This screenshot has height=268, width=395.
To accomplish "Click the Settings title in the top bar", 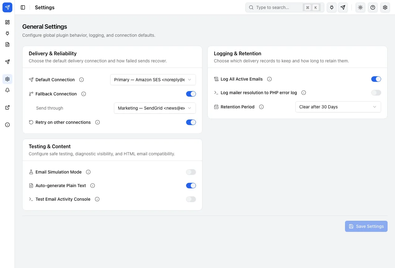I will point(45,7).
